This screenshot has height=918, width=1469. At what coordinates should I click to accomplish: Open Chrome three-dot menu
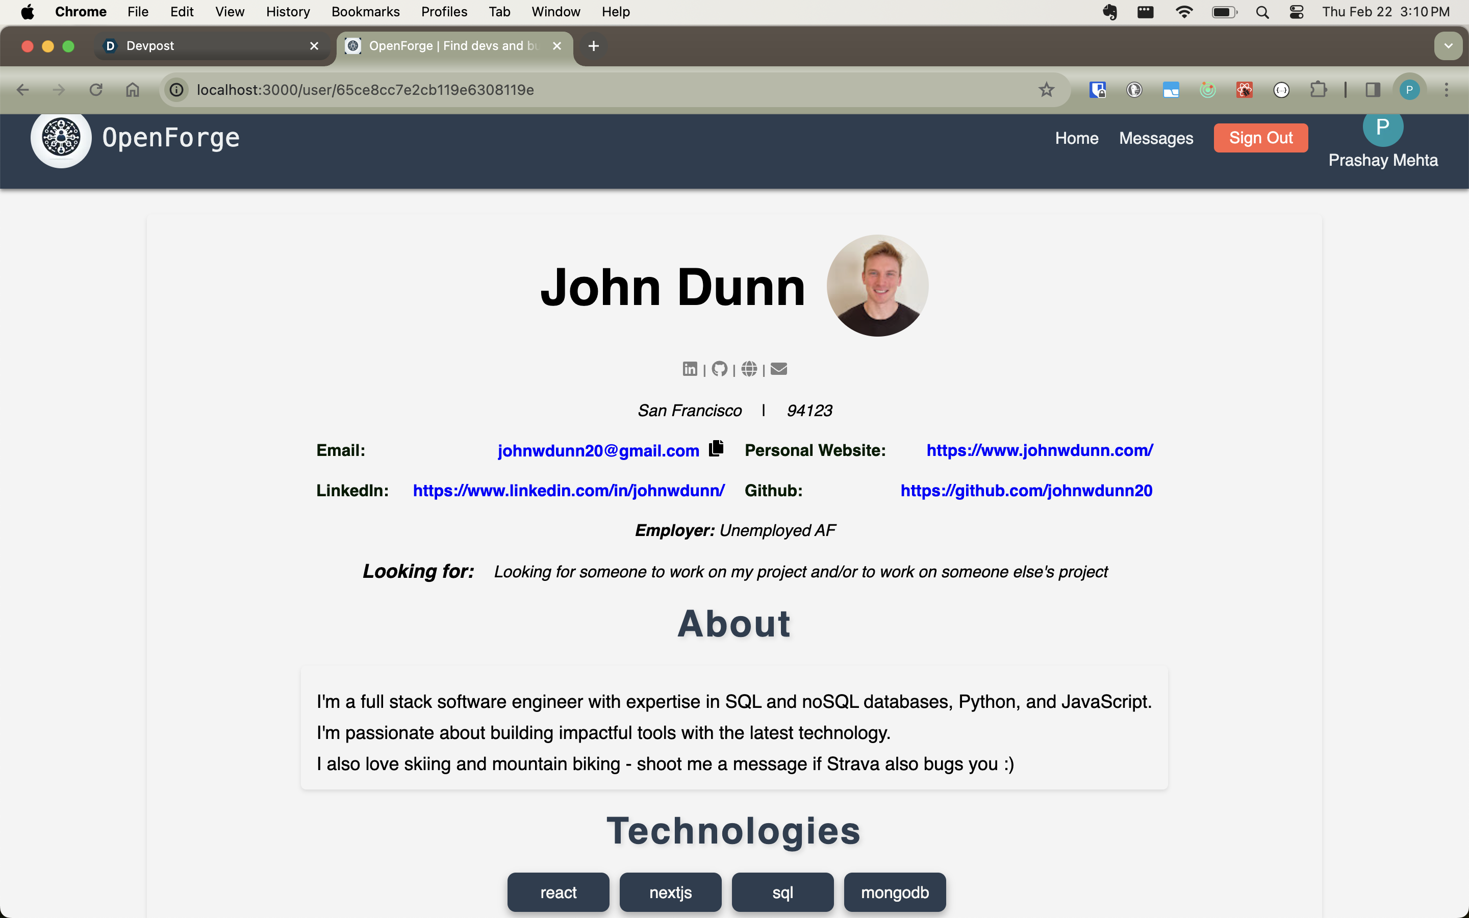click(x=1447, y=90)
